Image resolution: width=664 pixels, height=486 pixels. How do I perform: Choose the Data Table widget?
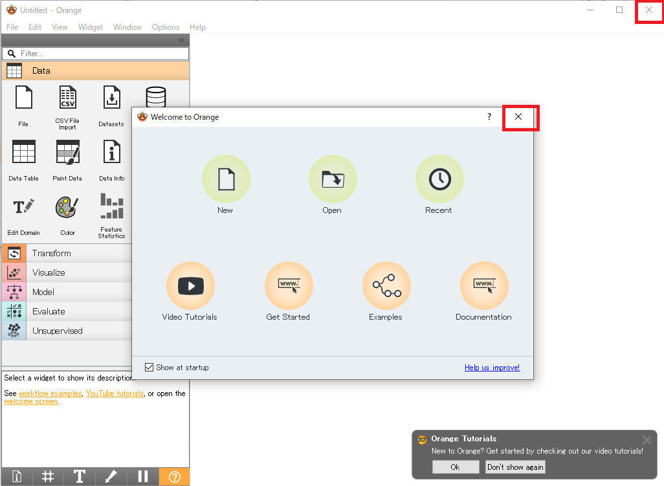point(24,153)
